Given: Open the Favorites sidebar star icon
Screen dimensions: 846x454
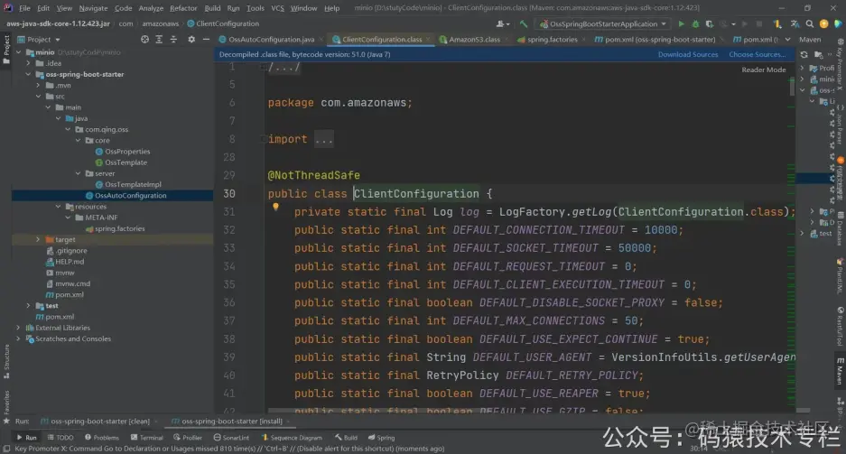Looking at the screenshot, I should (6, 422).
